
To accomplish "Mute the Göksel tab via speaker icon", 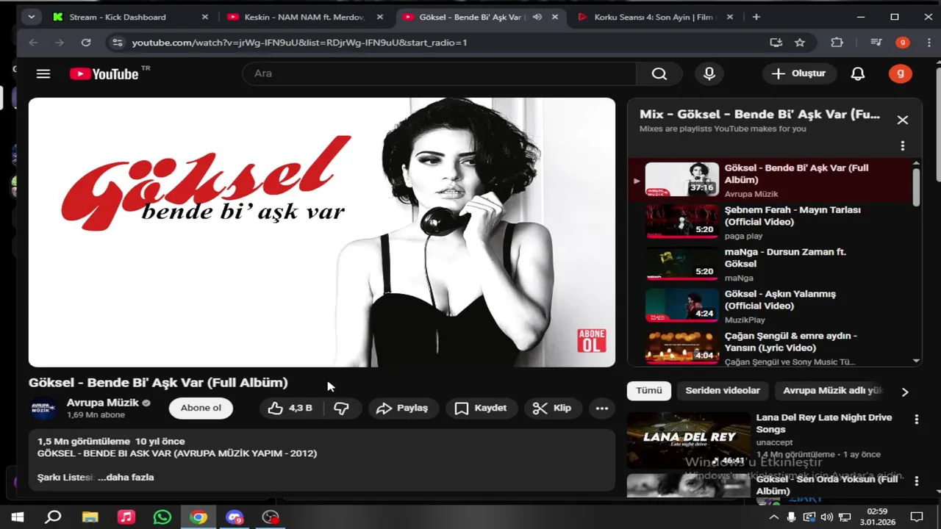I will 537,17.
